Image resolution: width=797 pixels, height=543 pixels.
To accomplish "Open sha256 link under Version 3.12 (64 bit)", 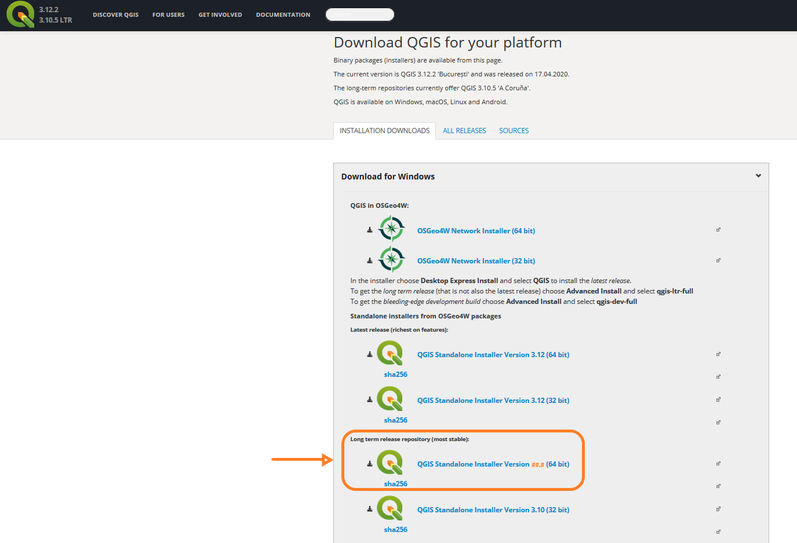I will 395,375.
